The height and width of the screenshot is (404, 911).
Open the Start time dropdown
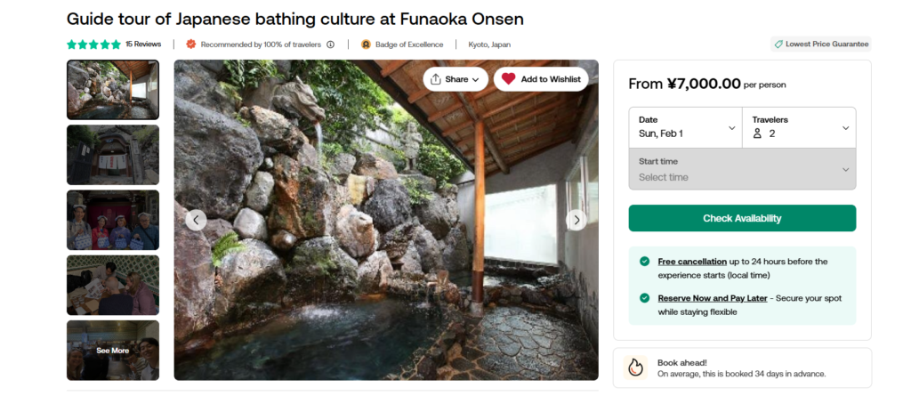pyautogui.click(x=742, y=169)
